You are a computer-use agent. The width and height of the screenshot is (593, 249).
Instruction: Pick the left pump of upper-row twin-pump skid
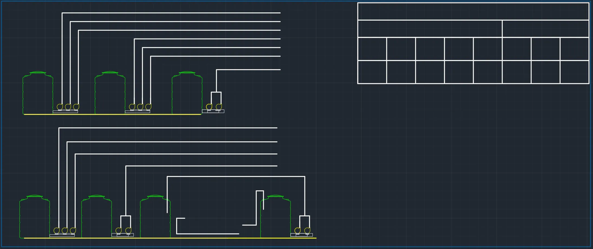[x=209, y=107]
